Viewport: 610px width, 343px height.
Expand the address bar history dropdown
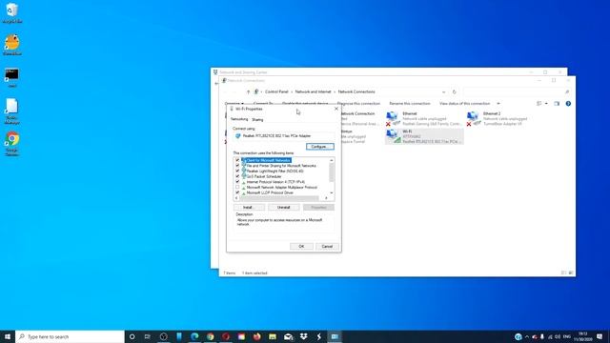(x=443, y=91)
